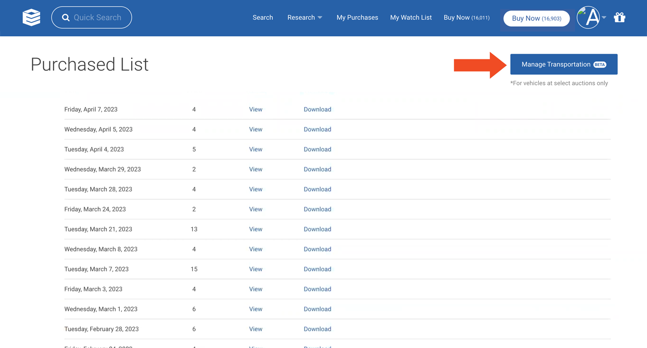Screen dimensions: 647x348
Task: Open My Watch List from navigation
Action: [x=410, y=17]
